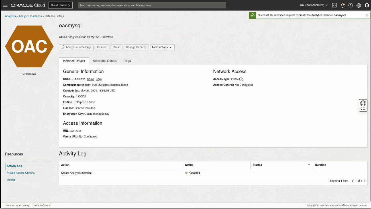Screen dimensions: 371x209
Task: Click the help question mark icon
Action: click(350, 5)
